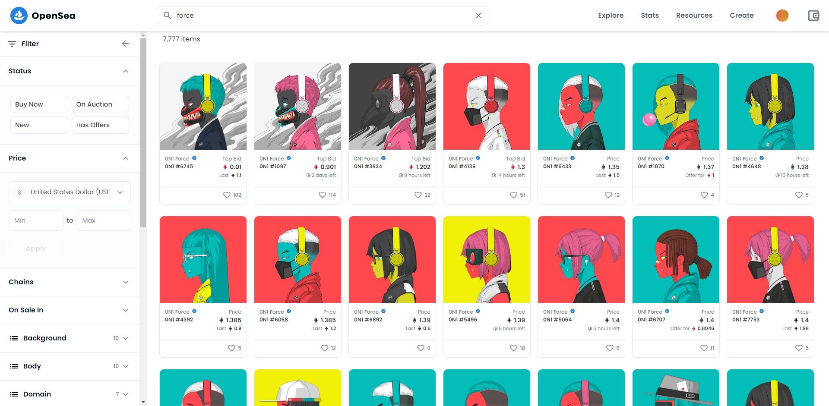Expand the Chains section
The width and height of the screenshot is (829, 406).
[70, 282]
